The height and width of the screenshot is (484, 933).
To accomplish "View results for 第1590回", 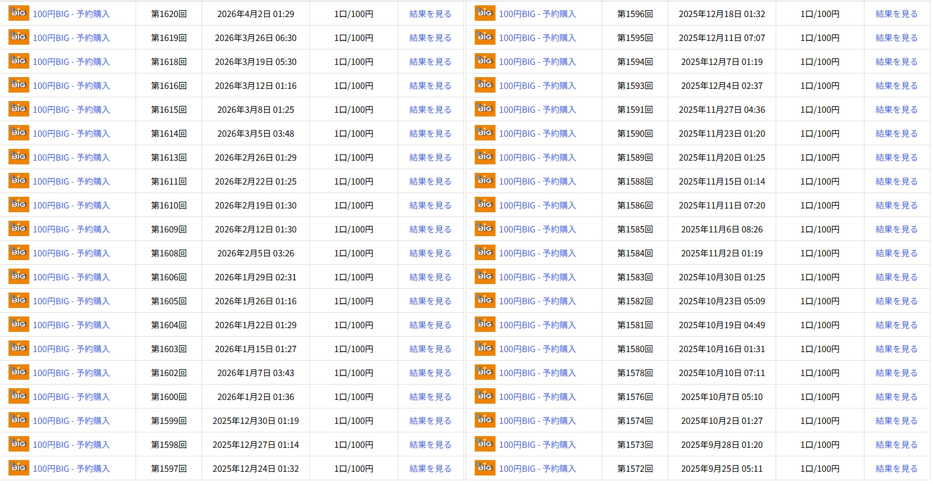I will [x=896, y=133].
